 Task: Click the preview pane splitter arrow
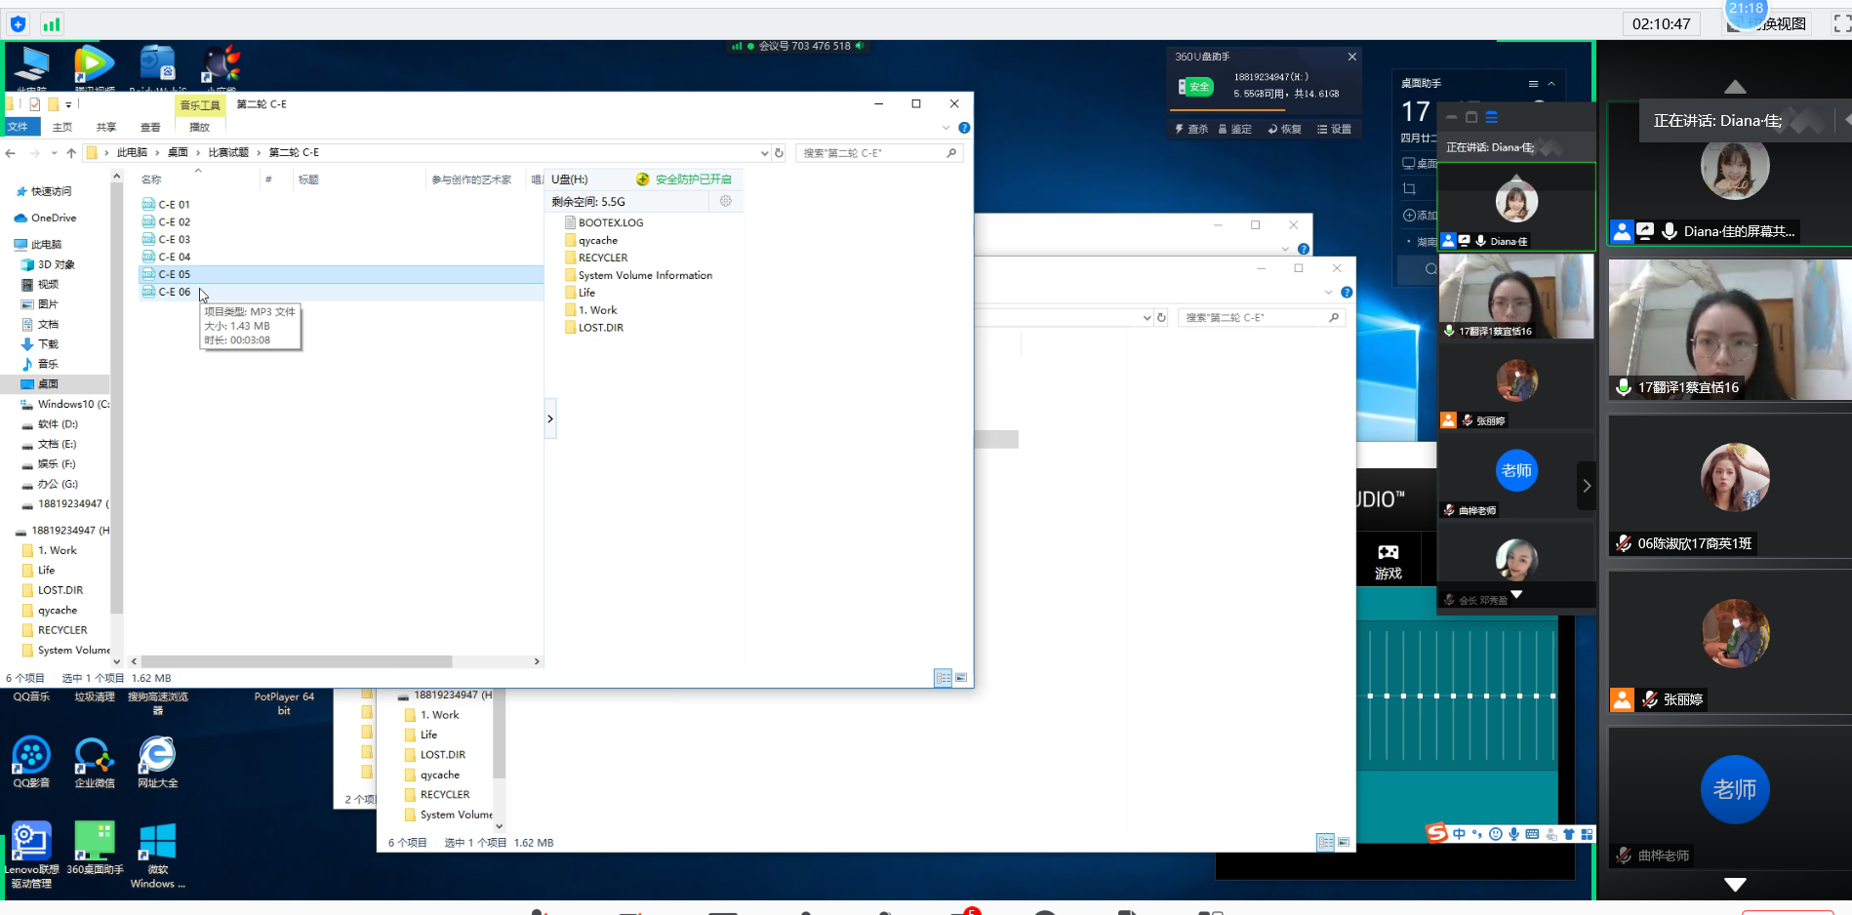550,418
